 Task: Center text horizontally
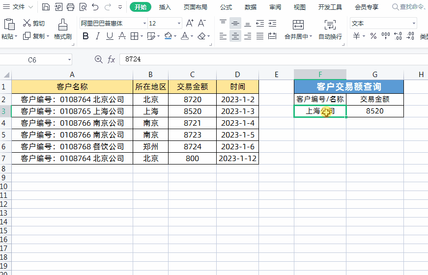tap(235, 36)
